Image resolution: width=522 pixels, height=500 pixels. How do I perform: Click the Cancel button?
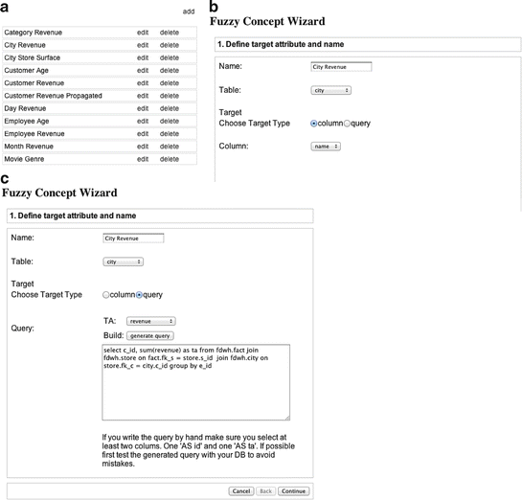click(x=241, y=491)
